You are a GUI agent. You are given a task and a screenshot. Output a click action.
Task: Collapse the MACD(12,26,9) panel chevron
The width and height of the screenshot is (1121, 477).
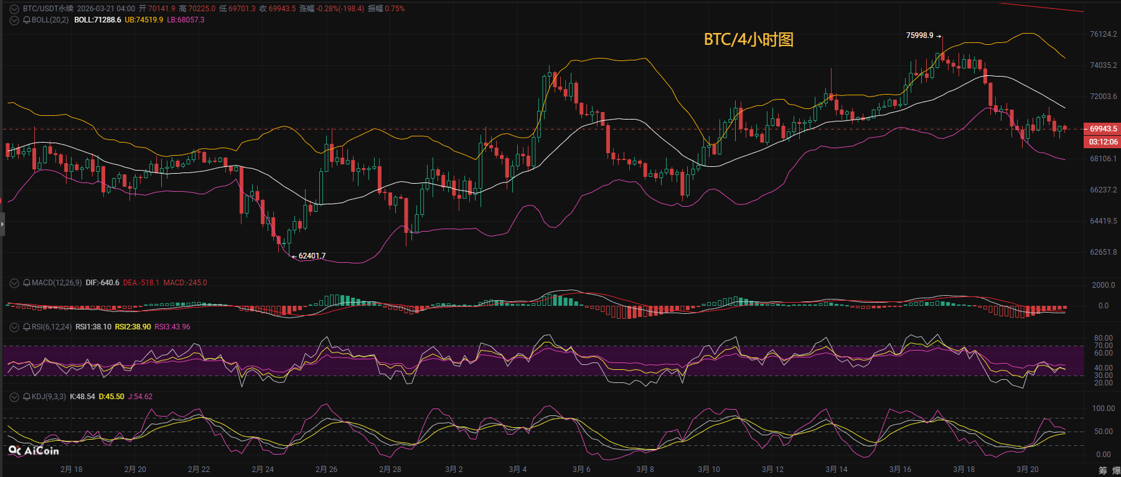point(14,283)
